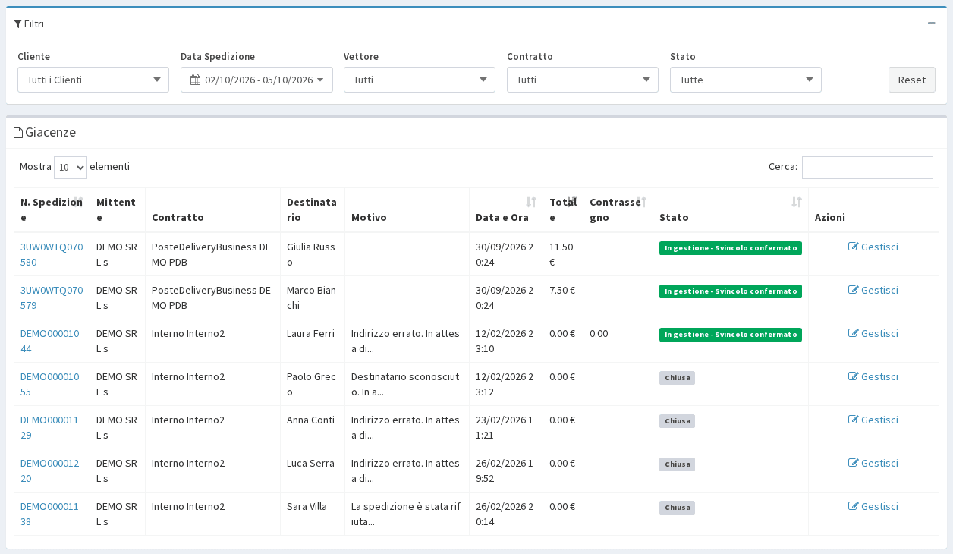
Task: Open the Stato filter dropdown
Action: (746, 80)
